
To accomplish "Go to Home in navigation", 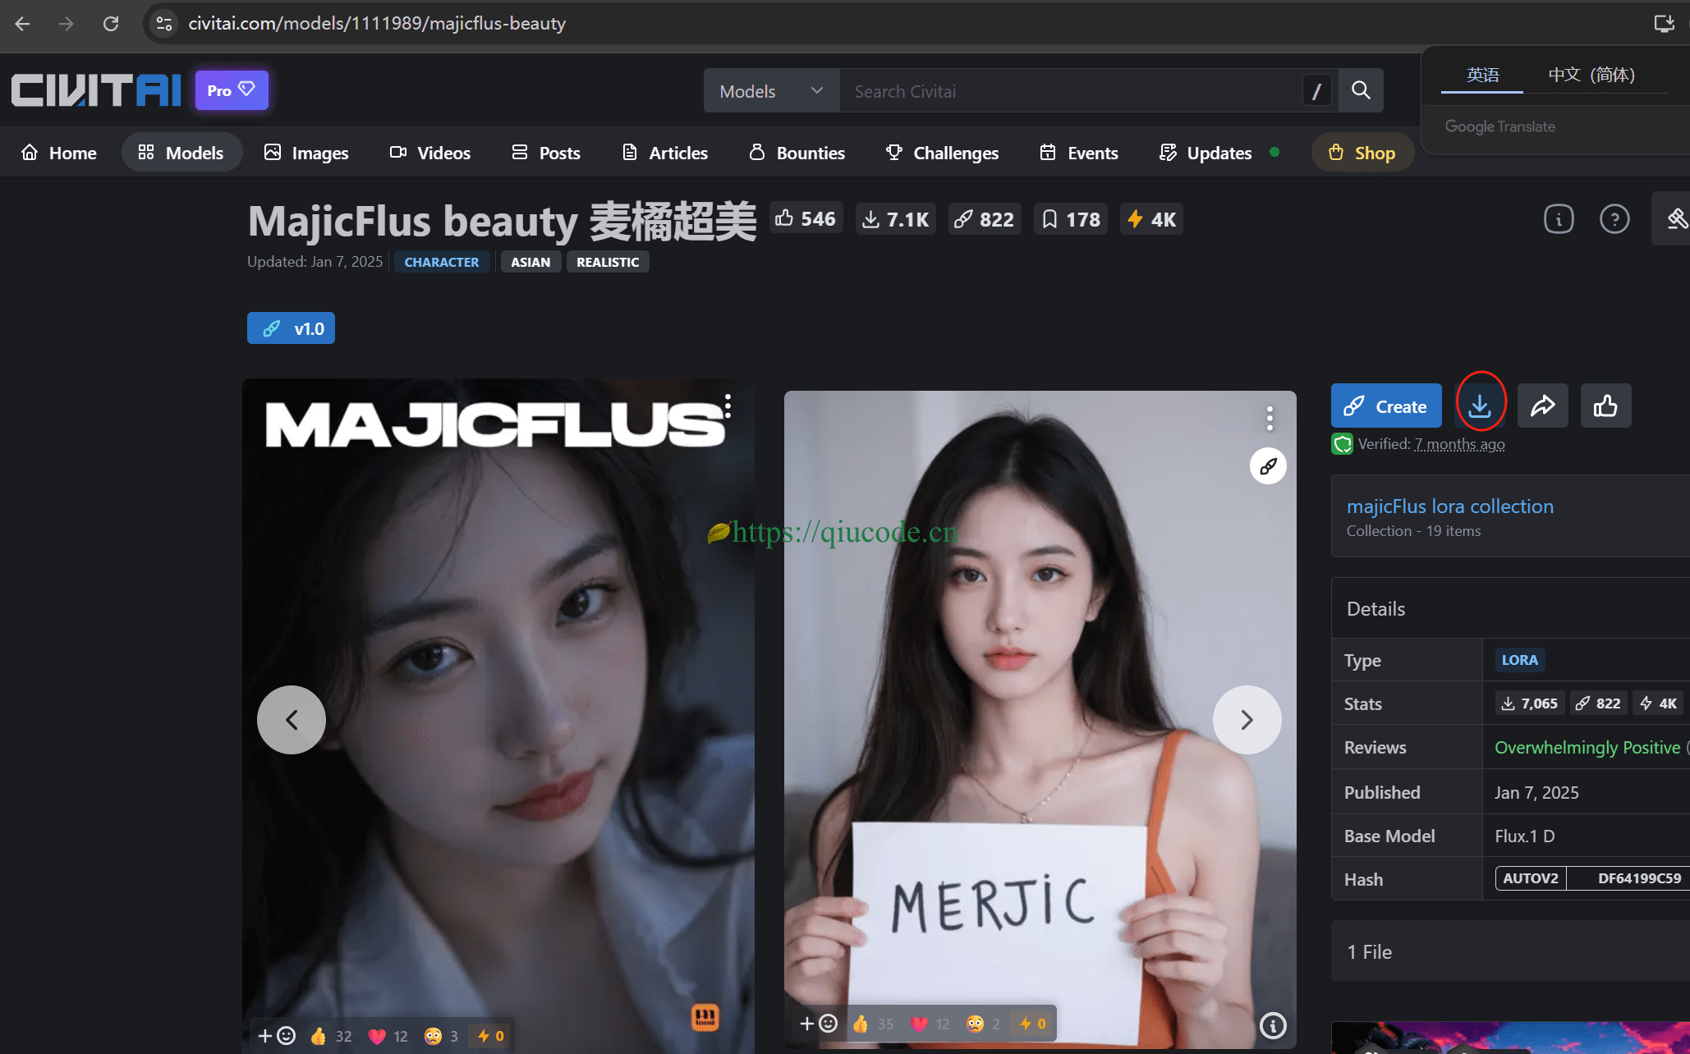I will (x=59, y=153).
